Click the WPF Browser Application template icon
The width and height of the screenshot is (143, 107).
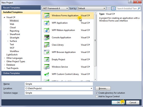[46, 52]
